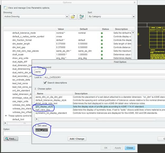Screen dimensions: 165x153
Task: Click the Name column header in Find Option
Action: (40, 93)
